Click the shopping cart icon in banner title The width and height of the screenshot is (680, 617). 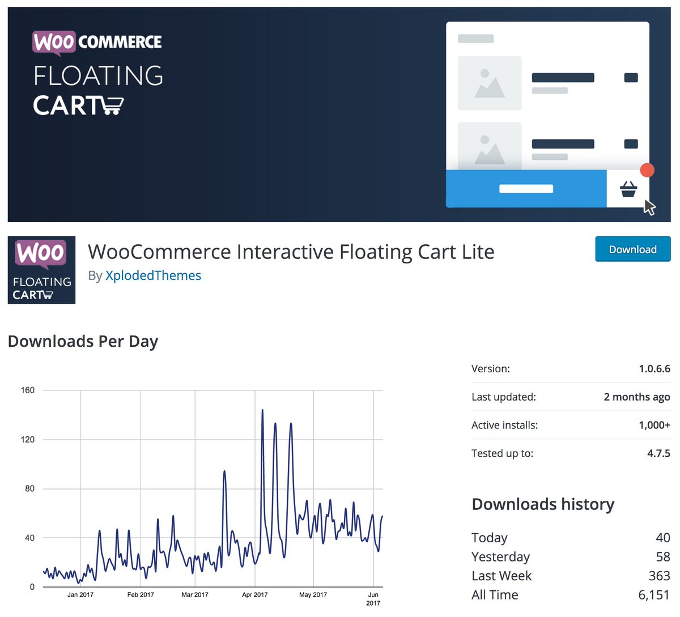(112, 106)
